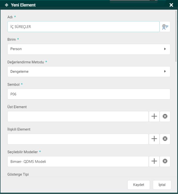Close the Yeni Element dialog

[x=171, y=5]
